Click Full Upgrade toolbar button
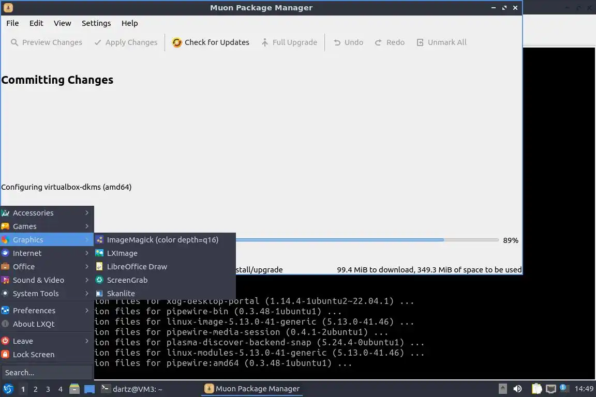 289,42
